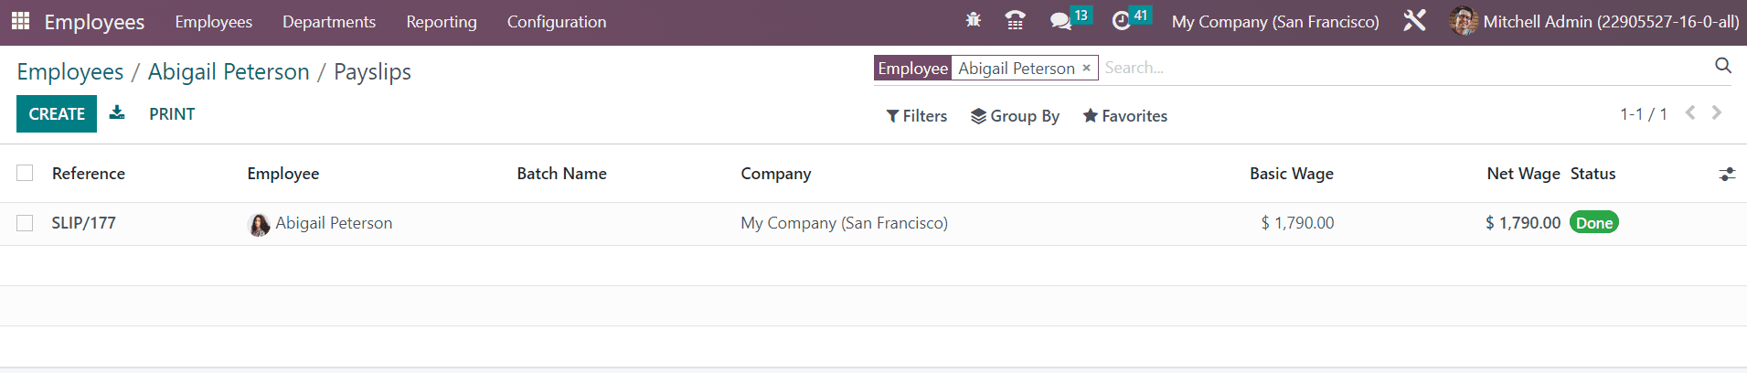The height and width of the screenshot is (373, 1747).
Task: Open the Configuration menu
Action: 556,22
